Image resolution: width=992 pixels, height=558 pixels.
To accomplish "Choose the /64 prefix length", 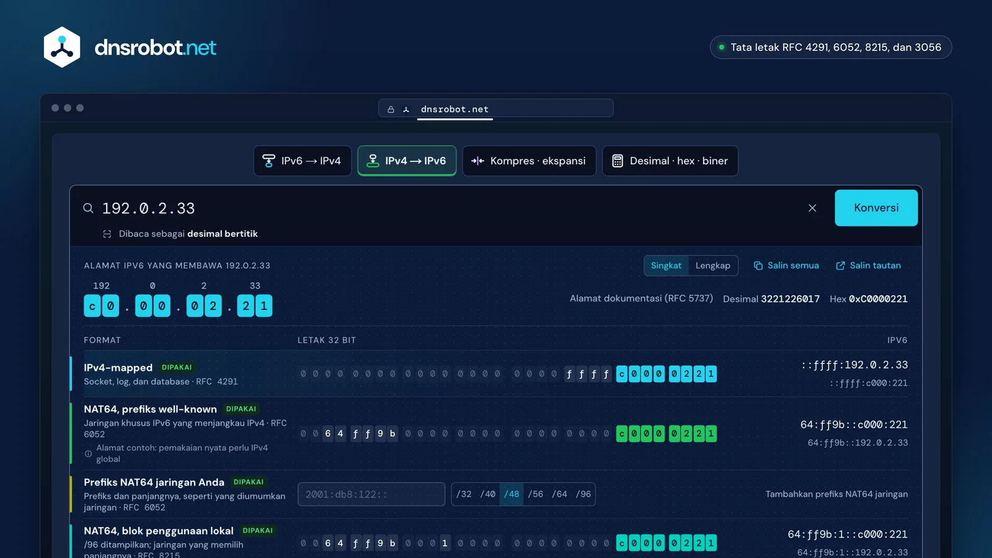I will click(559, 494).
